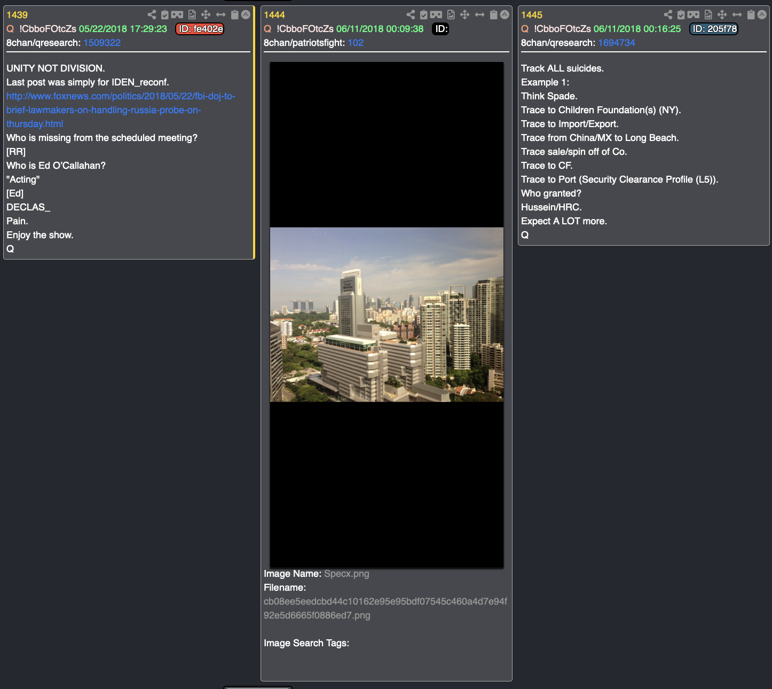Viewport: 772px width, 689px height.
Task: Collapse post 1445 with the circular up-arrow icon
Action: click(762, 15)
